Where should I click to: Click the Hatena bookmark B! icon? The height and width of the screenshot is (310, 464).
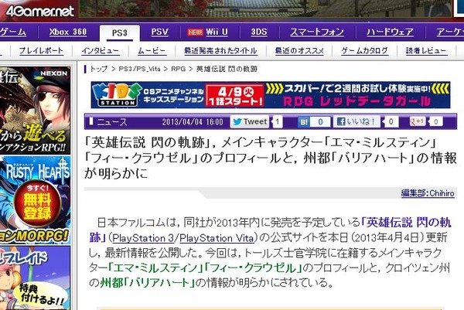pos(304,122)
